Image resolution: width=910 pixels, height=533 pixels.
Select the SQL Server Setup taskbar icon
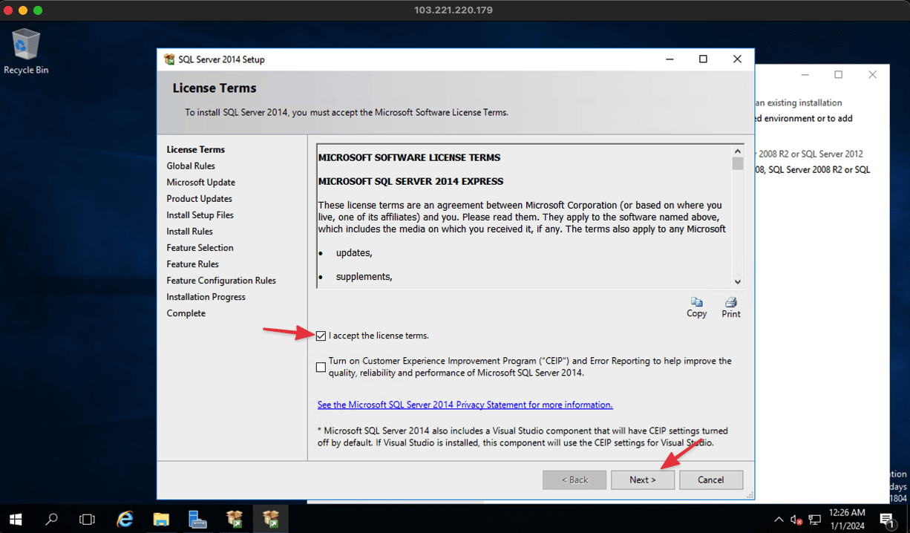pos(270,518)
